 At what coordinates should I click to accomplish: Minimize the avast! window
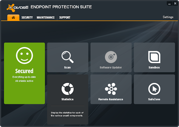[x=169, y=4]
